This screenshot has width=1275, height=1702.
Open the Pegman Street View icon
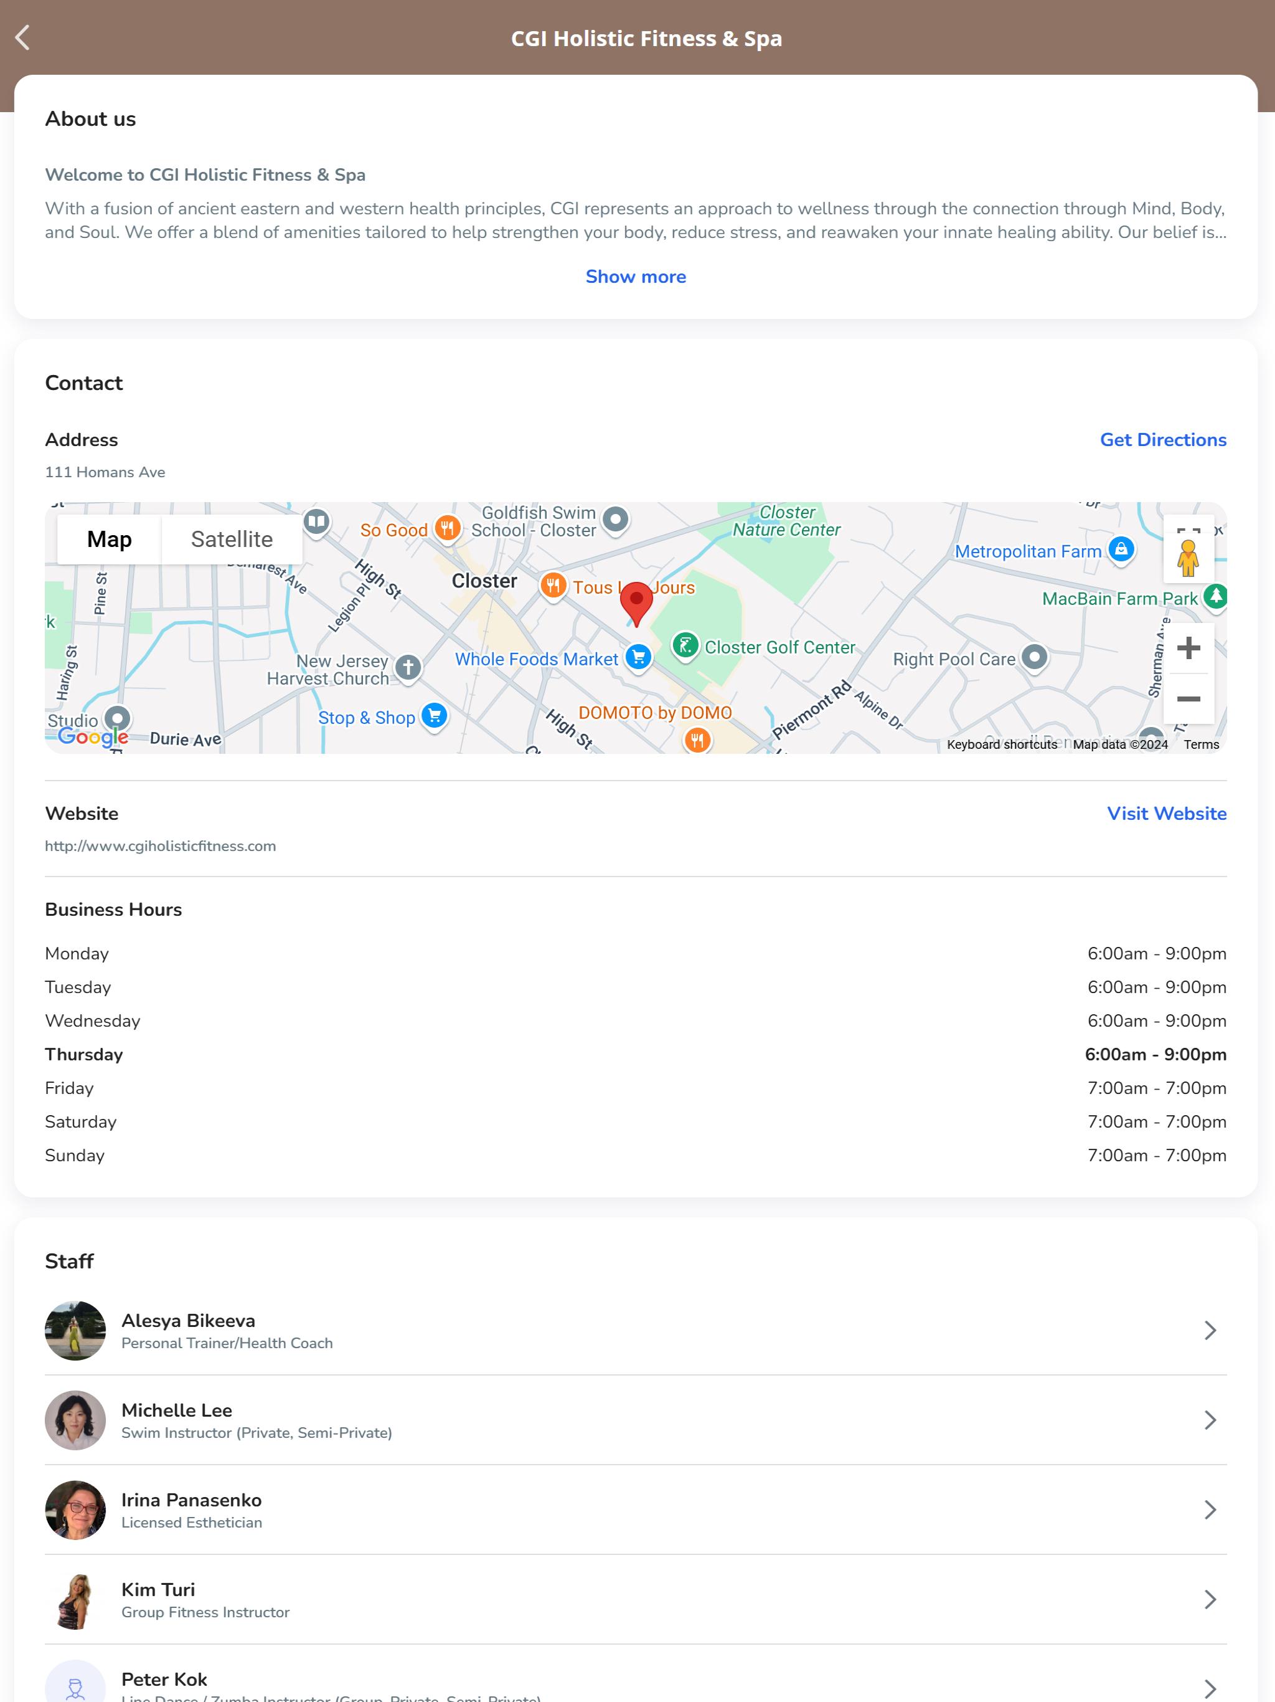[1188, 559]
